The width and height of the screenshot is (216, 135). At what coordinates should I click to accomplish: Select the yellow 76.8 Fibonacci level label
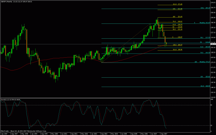(x=178, y=21)
